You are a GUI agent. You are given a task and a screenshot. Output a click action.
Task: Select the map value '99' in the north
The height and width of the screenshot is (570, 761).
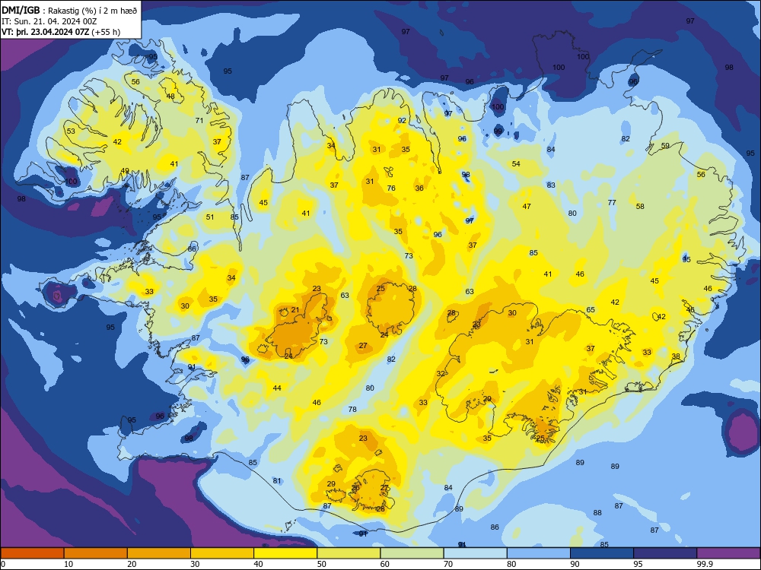498,131
